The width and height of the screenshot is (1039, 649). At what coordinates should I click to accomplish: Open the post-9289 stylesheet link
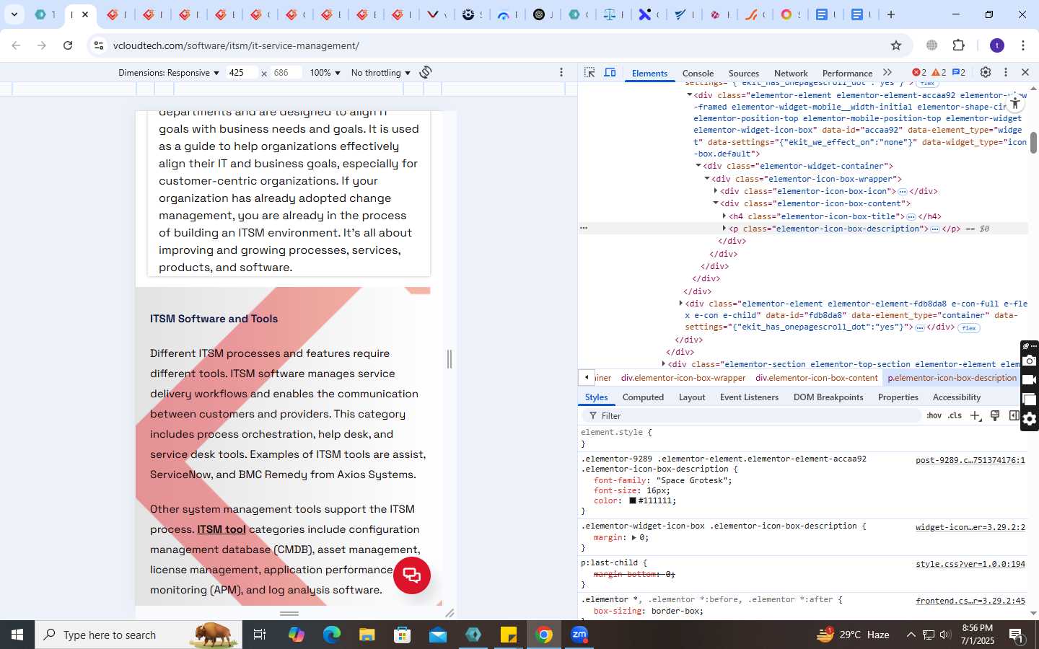click(x=970, y=460)
